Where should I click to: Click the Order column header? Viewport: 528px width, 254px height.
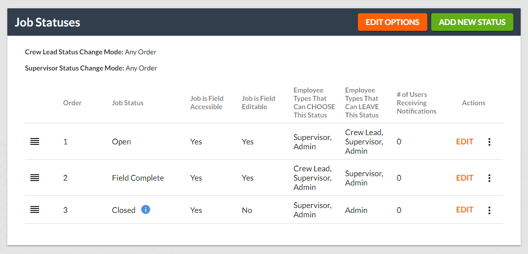tap(72, 103)
